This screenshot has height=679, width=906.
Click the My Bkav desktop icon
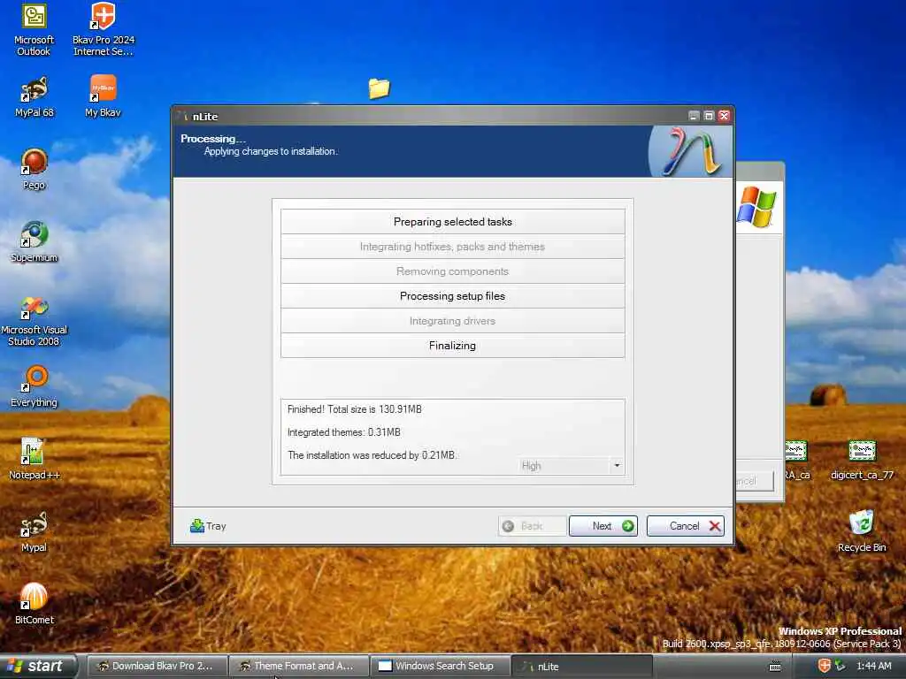(103, 97)
